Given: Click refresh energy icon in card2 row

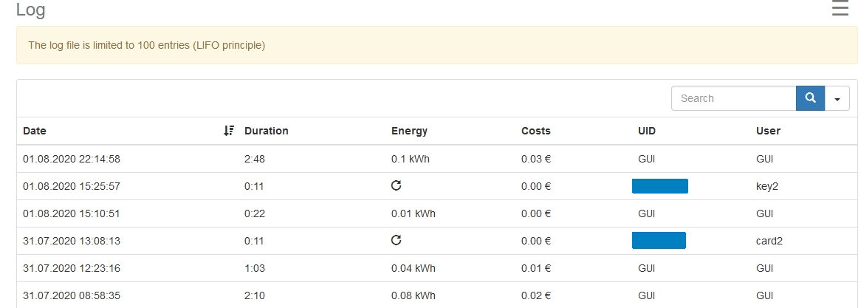Looking at the screenshot, I should pyautogui.click(x=396, y=240).
